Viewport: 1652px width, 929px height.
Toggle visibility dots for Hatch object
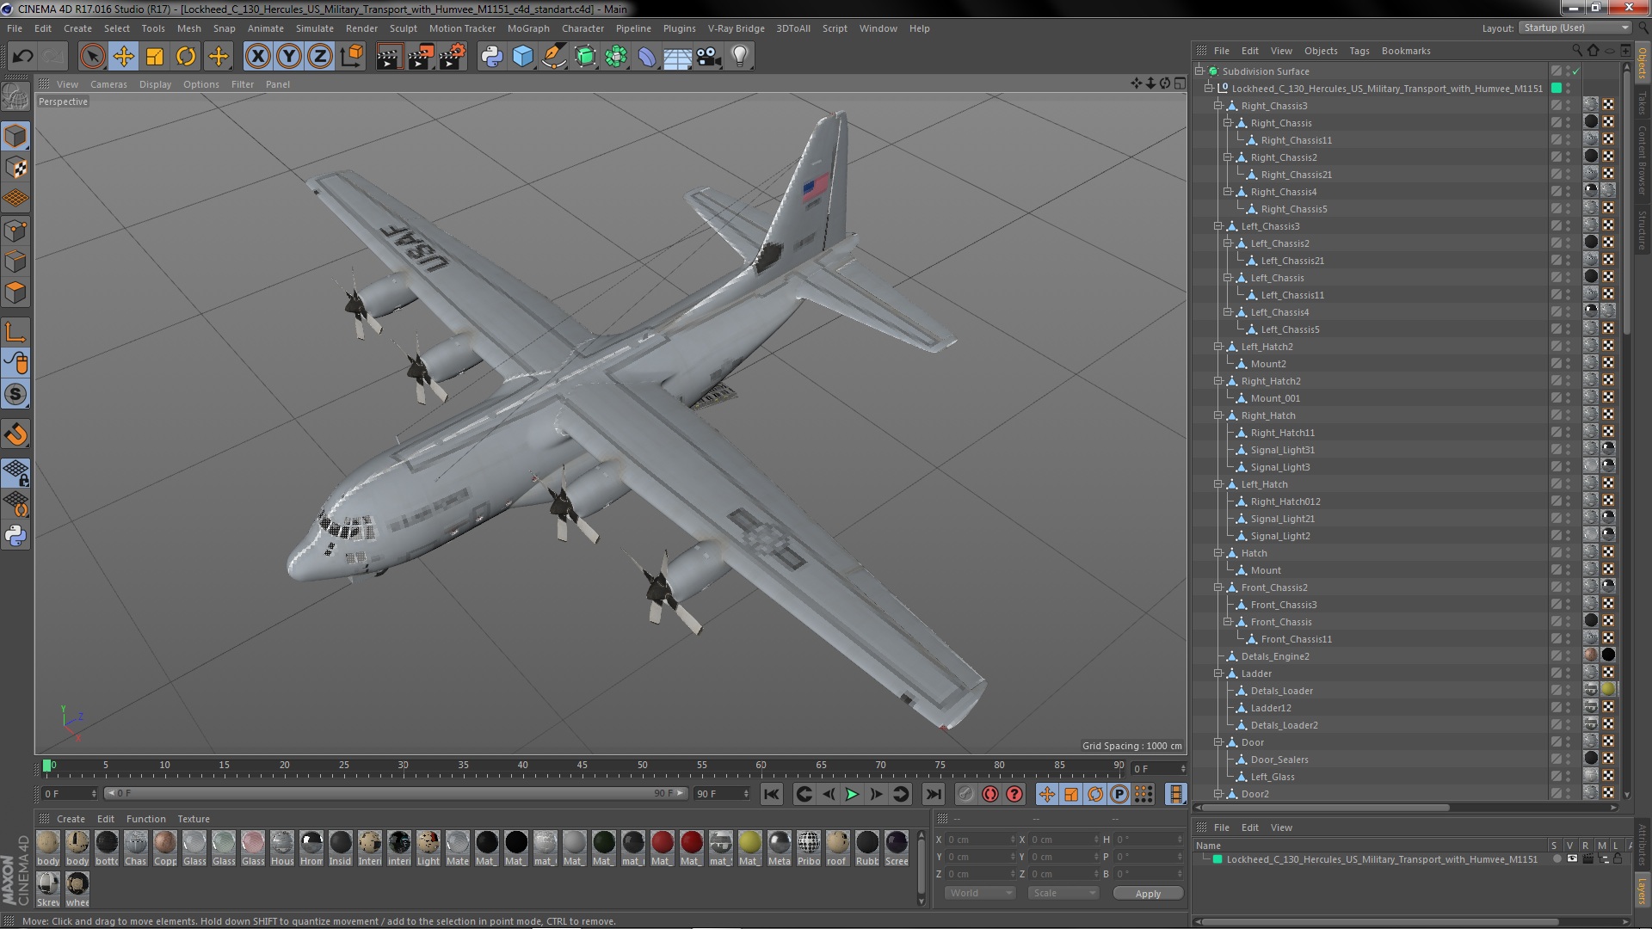(1568, 553)
